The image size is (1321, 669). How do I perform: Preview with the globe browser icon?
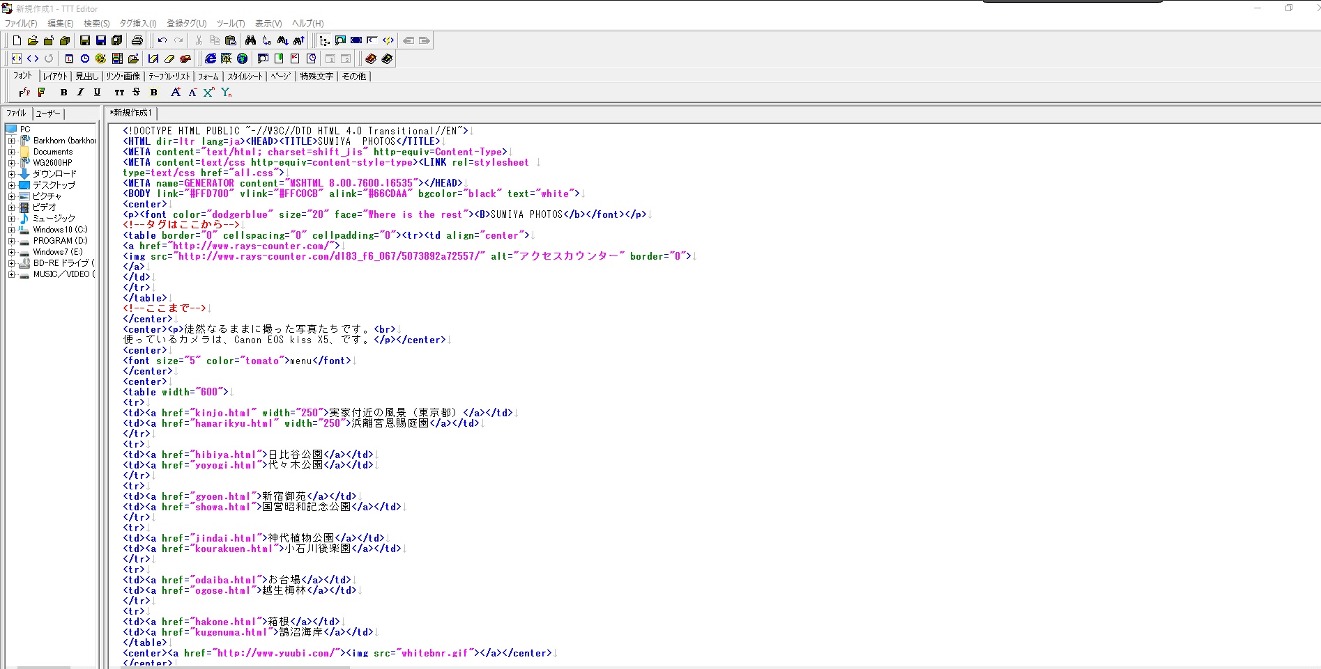tap(243, 58)
